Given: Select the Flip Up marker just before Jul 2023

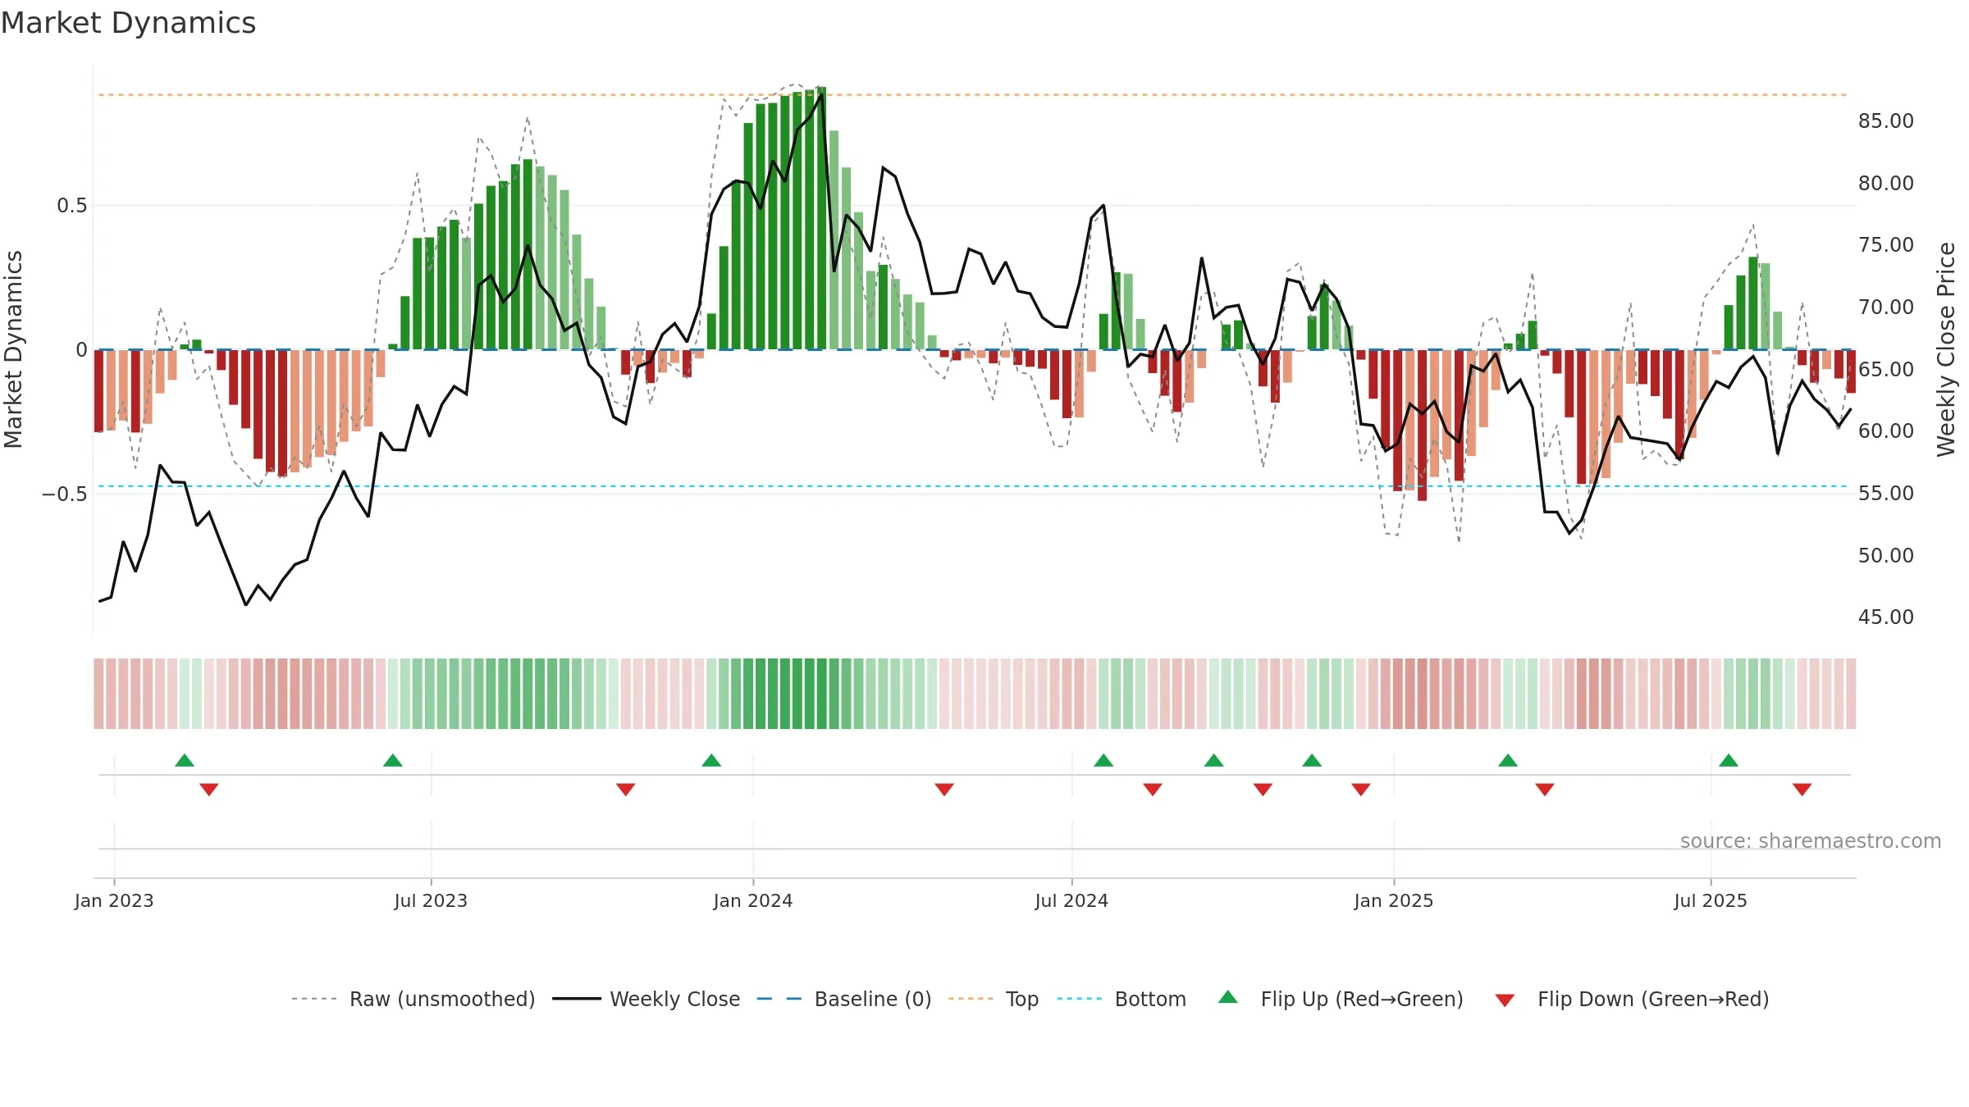Looking at the screenshot, I should coord(393,760).
